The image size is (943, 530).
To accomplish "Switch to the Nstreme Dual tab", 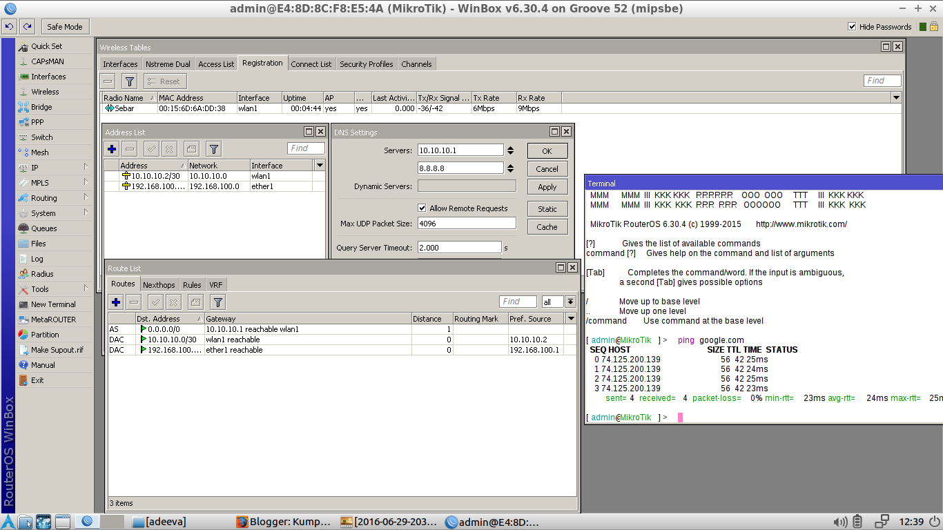I will coord(168,64).
